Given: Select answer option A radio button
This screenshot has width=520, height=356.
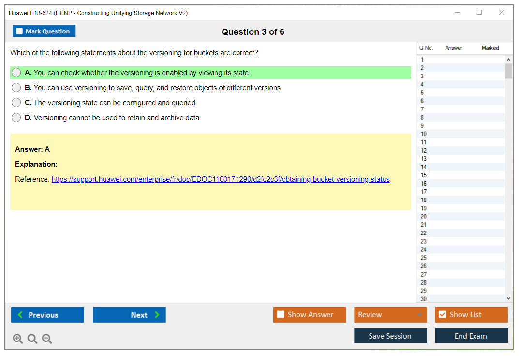Looking at the screenshot, I should [x=16, y=73].
